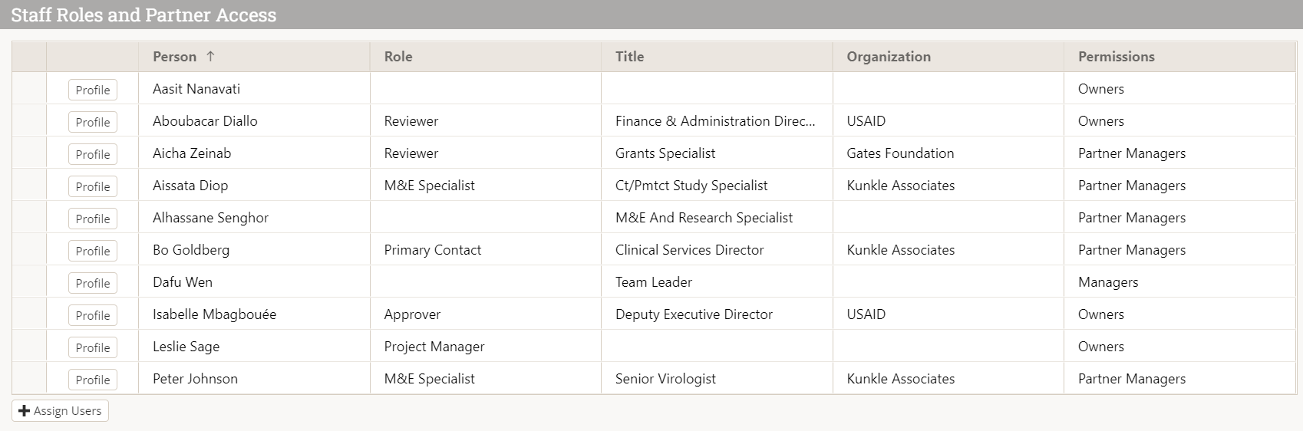View profile of Dafu Wen
Screen dimensions: 1303x431
[93, 283]
